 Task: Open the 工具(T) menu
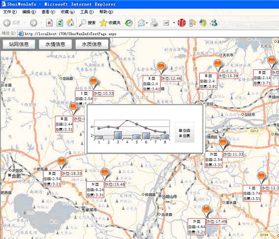[87, 12]
